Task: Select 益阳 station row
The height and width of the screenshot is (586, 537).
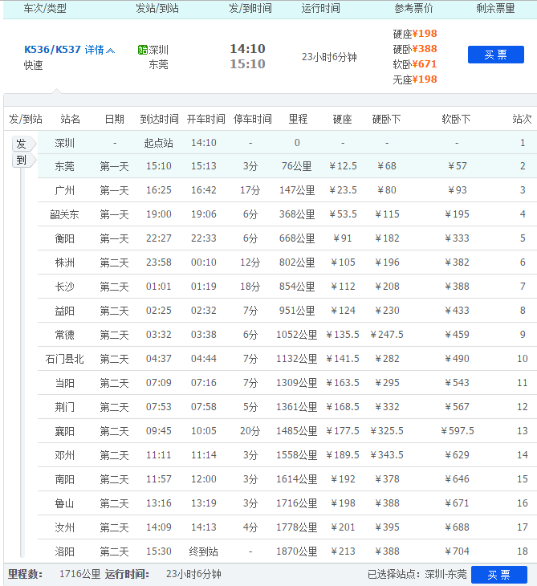Action: (287, 311)
